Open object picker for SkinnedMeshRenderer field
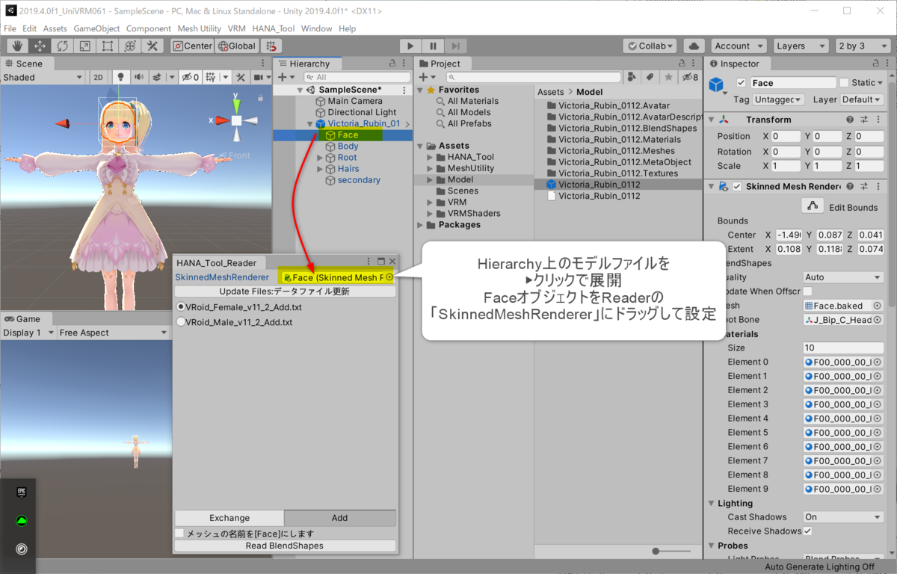The width and height of the screenshot is (897, 574). pyautogui.click(x=389, y=277)
